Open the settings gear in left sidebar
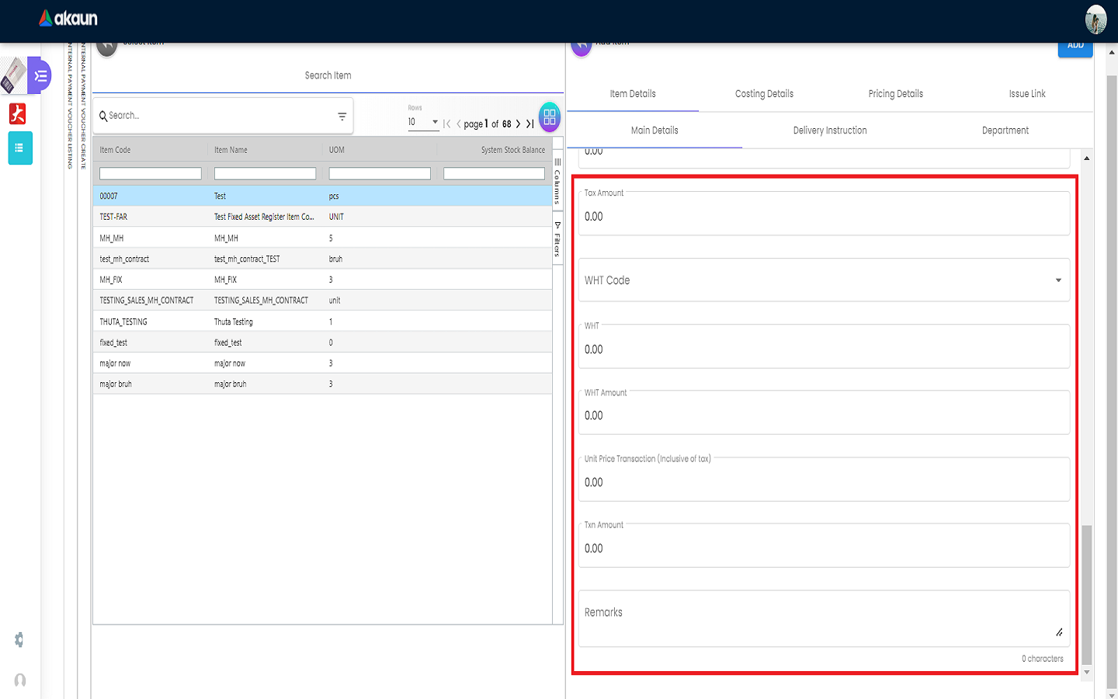The width and height of the screenshot is (1118, 699). (x=19, y=639)
